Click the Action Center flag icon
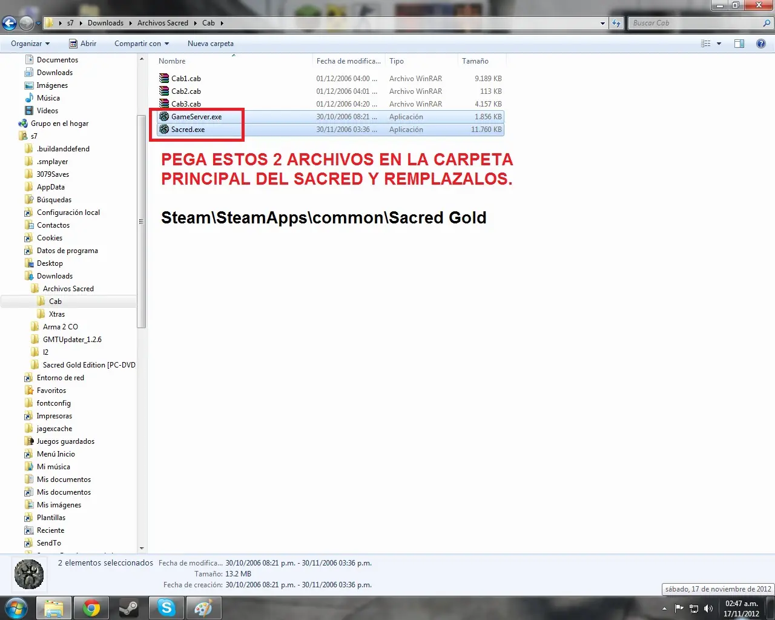 679,608
